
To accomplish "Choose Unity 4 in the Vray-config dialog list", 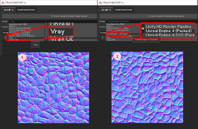I will [x=12, y=26].
